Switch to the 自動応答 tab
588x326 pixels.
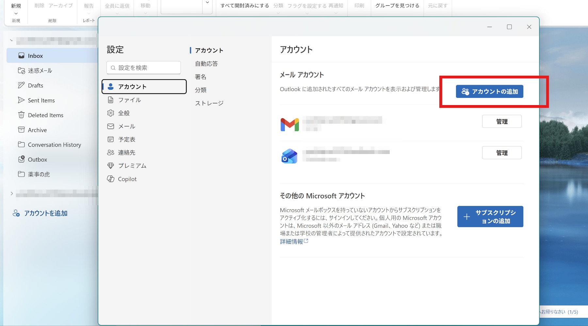click(206, 64)
